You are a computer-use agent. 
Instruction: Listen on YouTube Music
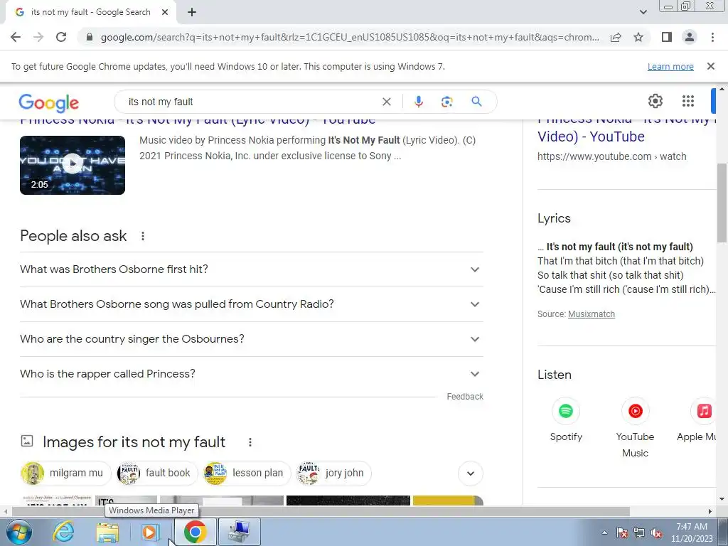pos(635,428)
